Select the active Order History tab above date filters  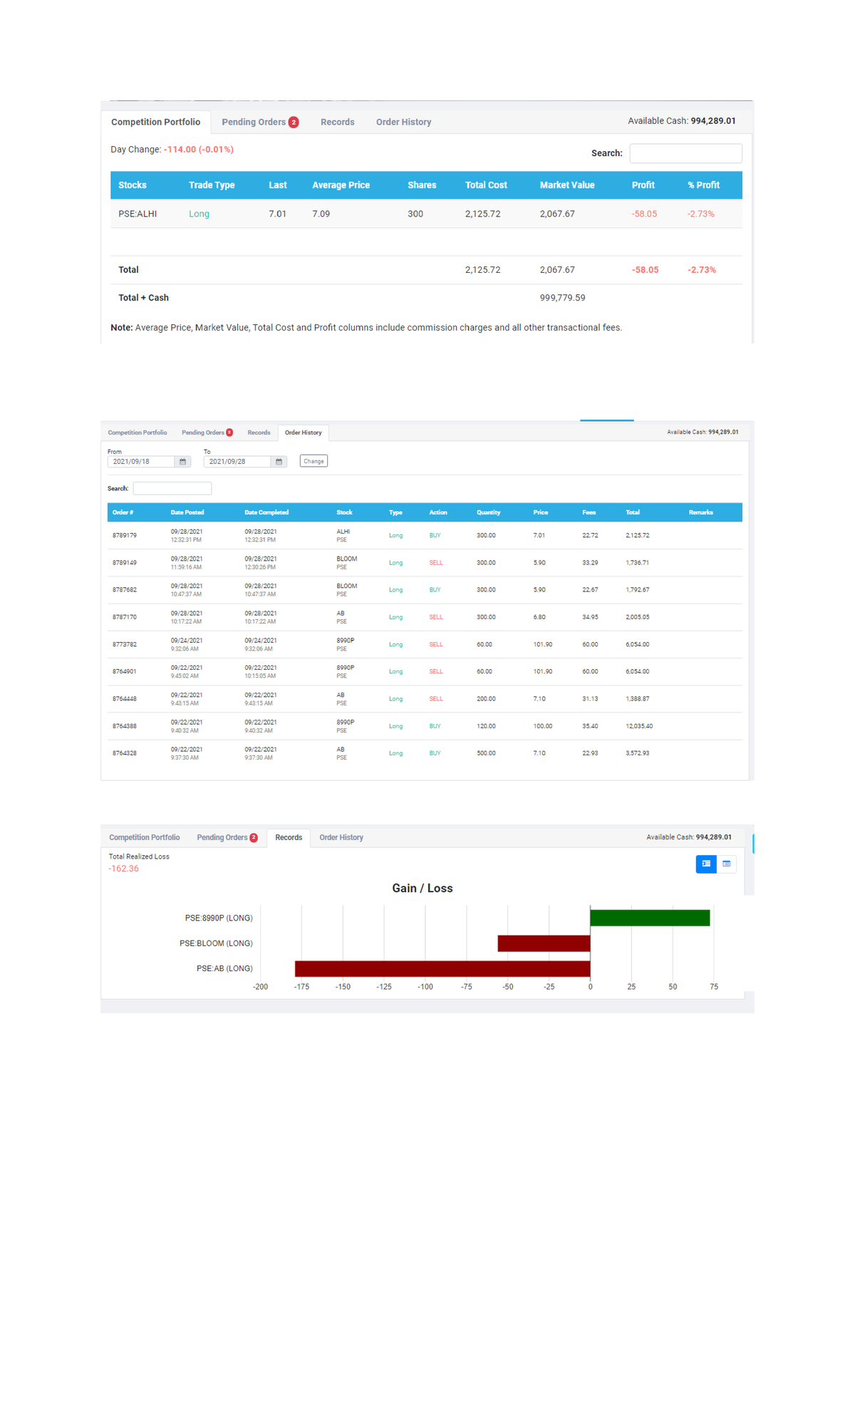(304, 433)
